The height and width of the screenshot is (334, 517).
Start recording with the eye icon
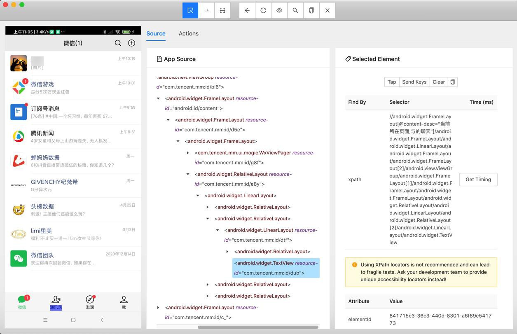[x=279, y=10]
